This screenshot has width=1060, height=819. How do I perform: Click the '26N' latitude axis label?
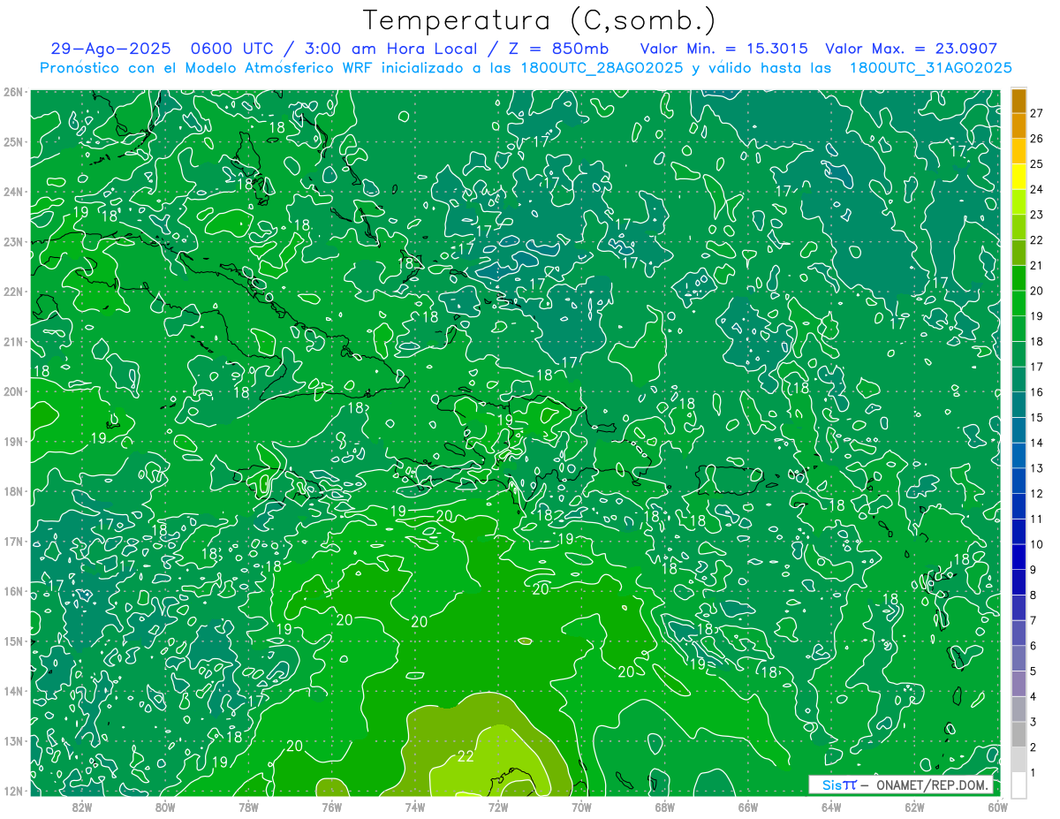[x=13, y=92]
